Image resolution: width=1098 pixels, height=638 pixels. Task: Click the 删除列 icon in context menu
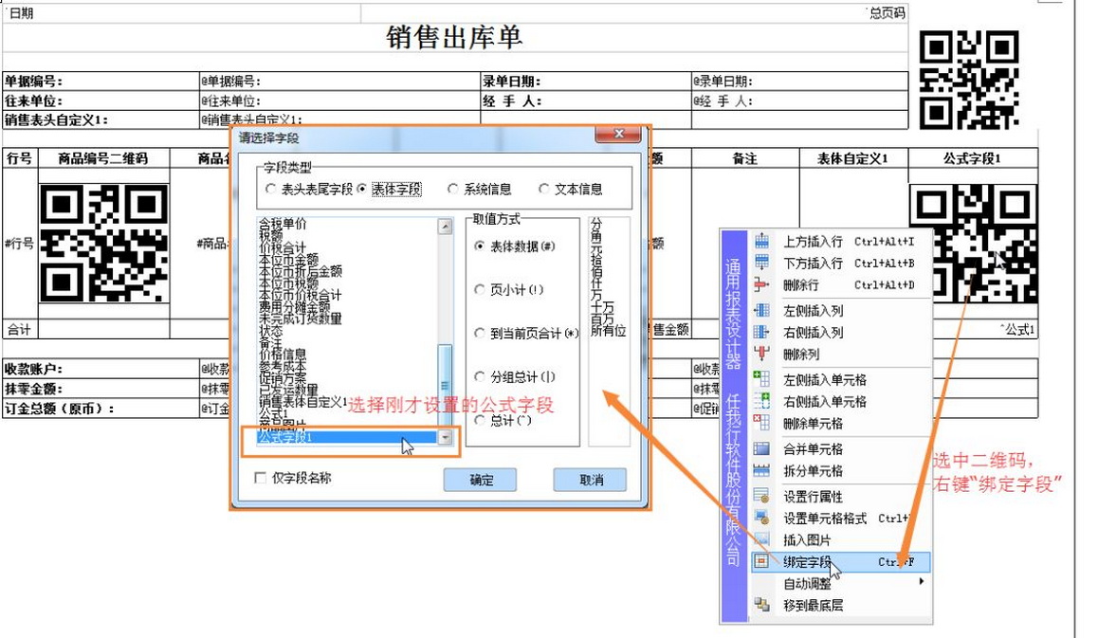coord(761,355)
